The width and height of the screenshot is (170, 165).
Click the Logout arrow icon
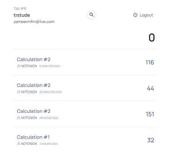coord(135,15)
